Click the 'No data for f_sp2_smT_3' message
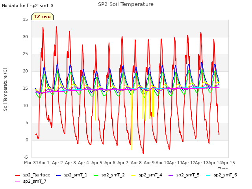Screen dimensions: 252x189 (x=28, y=6)
